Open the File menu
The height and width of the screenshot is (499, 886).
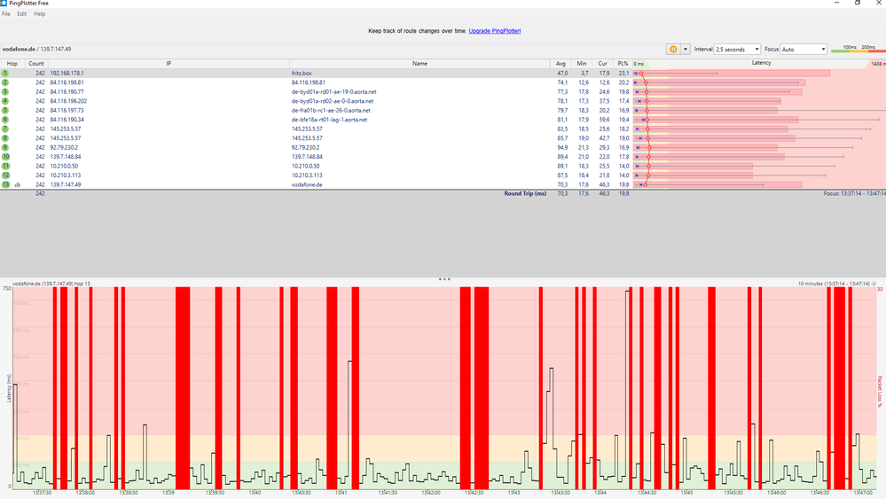6,14
